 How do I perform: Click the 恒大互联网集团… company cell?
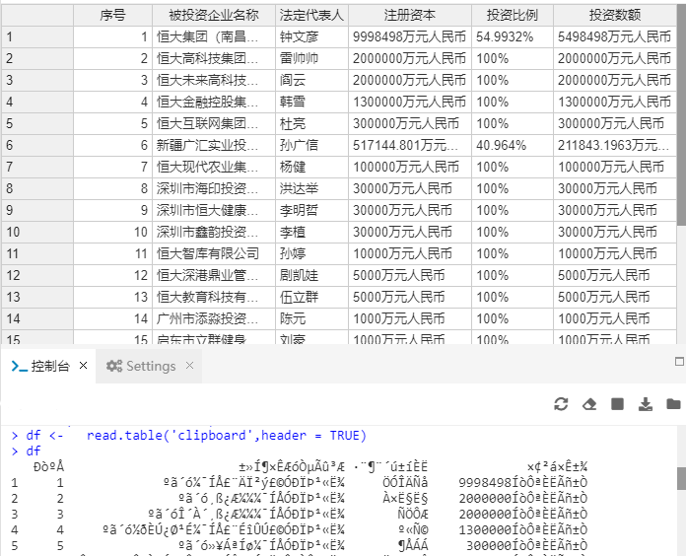(x=214, y=123)
